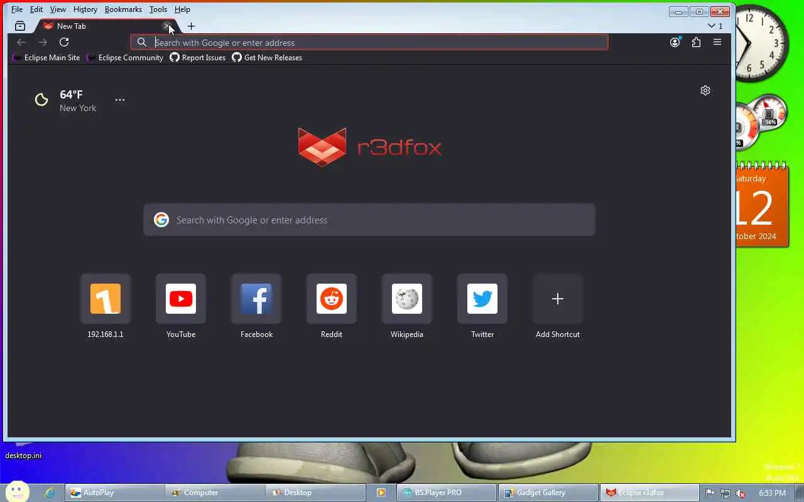Open new tab personalize gear icon
804x502 pixels.
(x=705, y=90)
